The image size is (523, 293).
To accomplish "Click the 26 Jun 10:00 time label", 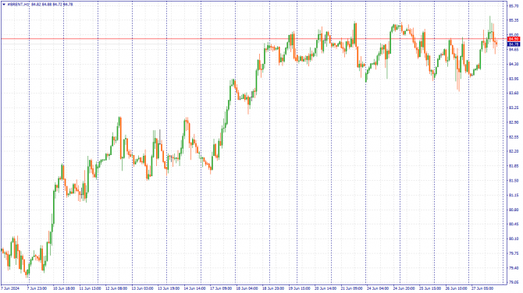I will (x=457, y=288).
